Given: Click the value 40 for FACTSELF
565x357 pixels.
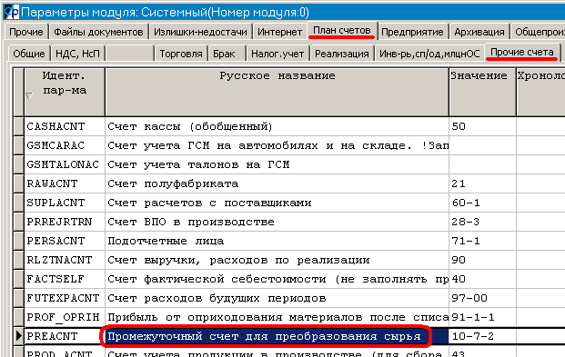Looking at the screenshot, I should (x=482, y=279).
